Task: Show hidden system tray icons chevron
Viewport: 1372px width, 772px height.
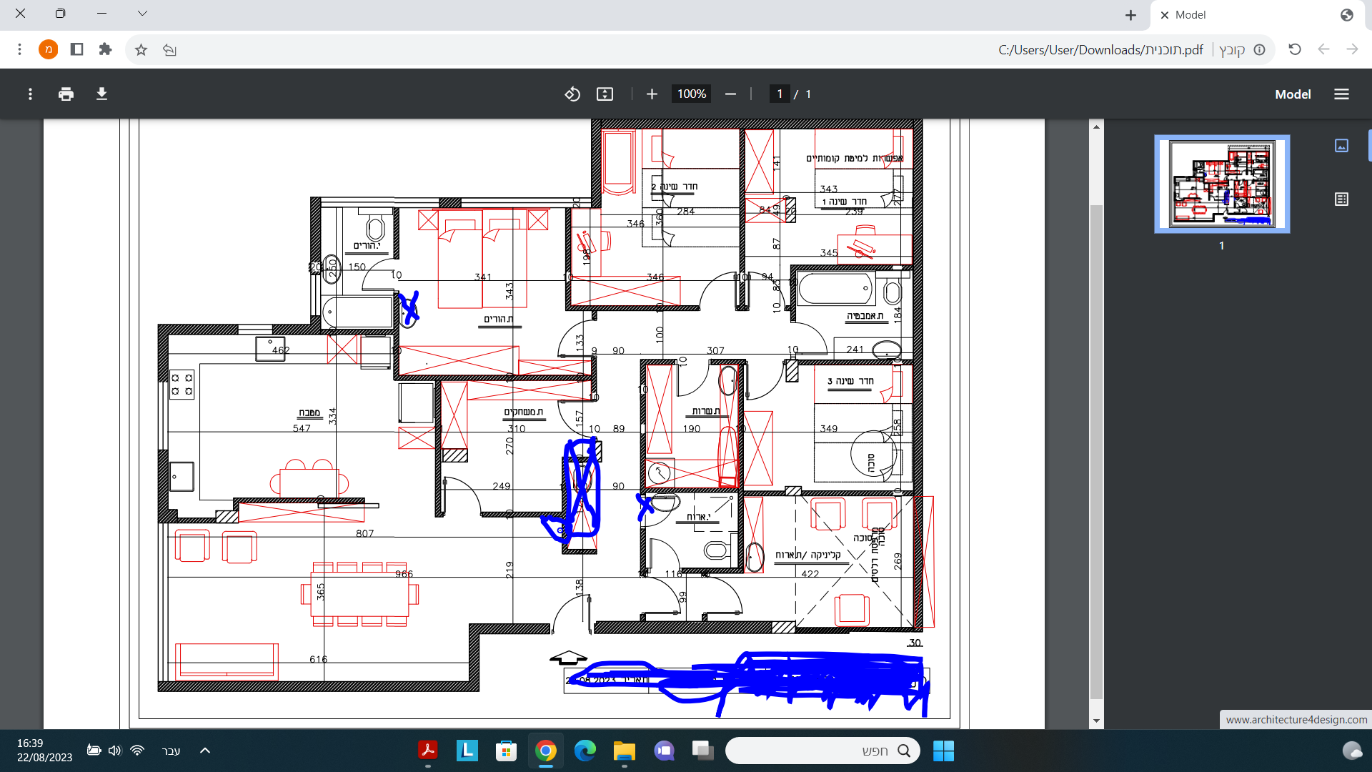Action: tap(205, 751)
